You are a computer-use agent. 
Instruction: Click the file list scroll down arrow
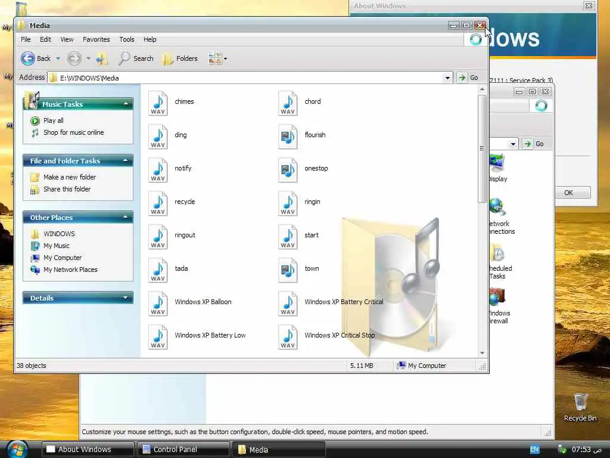(482, 353)
